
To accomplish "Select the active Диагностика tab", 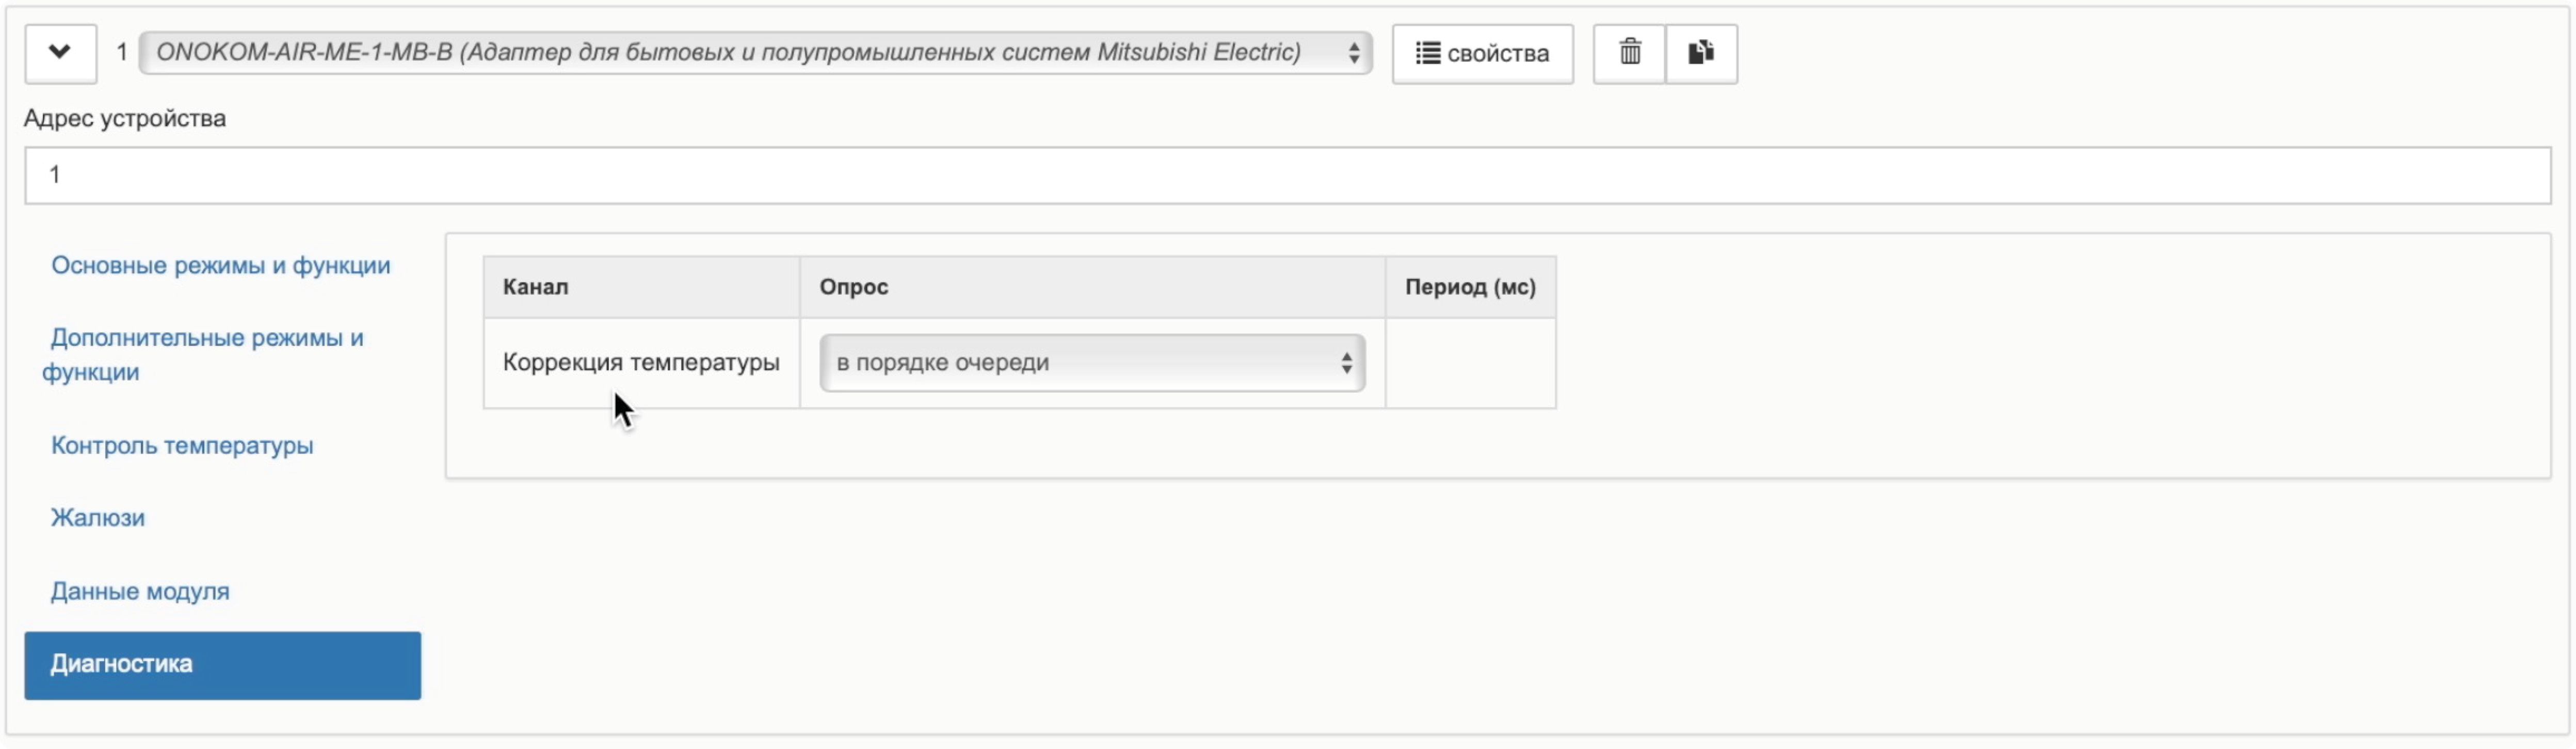I will point(222,665).
